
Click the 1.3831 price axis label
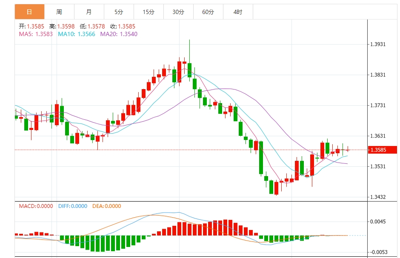click(x=378, y=75)
